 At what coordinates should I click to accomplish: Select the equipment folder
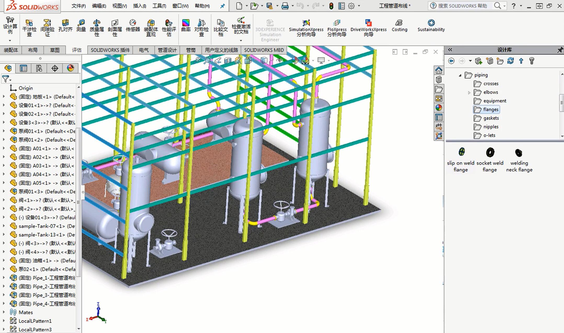(x=490, y=101)
